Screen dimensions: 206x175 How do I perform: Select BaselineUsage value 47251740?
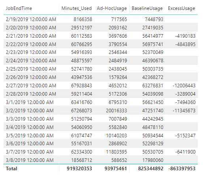(153, 111)
